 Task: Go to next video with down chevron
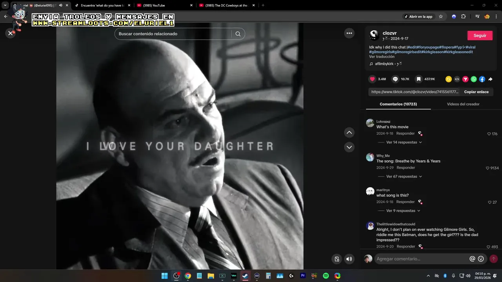tap(349, 147)
